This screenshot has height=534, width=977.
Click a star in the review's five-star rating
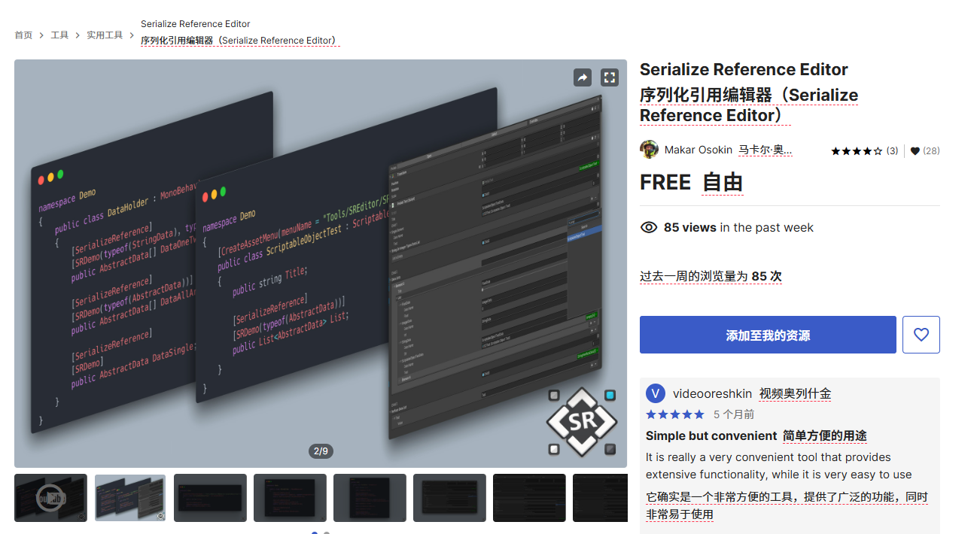coord(675,414)
